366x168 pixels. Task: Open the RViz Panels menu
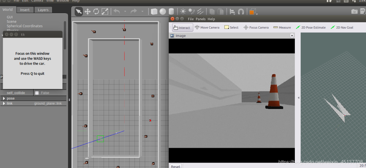201,19
